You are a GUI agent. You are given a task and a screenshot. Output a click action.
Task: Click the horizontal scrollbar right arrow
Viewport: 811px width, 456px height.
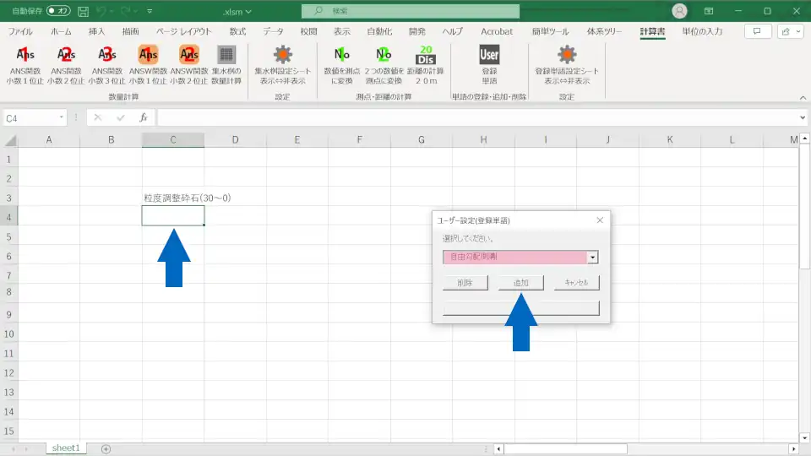(793, 448)
